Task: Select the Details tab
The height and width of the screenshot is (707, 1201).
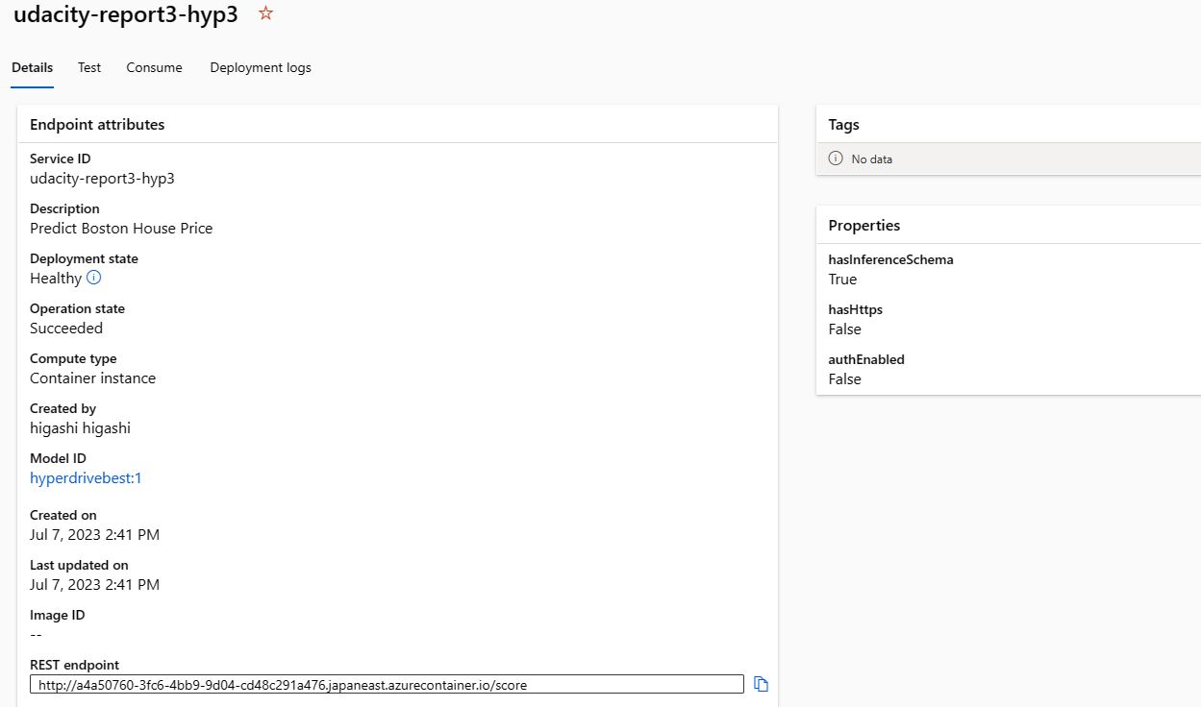Action: pos(32,67)
